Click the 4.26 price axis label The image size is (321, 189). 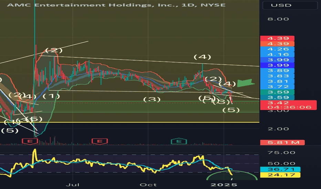click(277, 49)
